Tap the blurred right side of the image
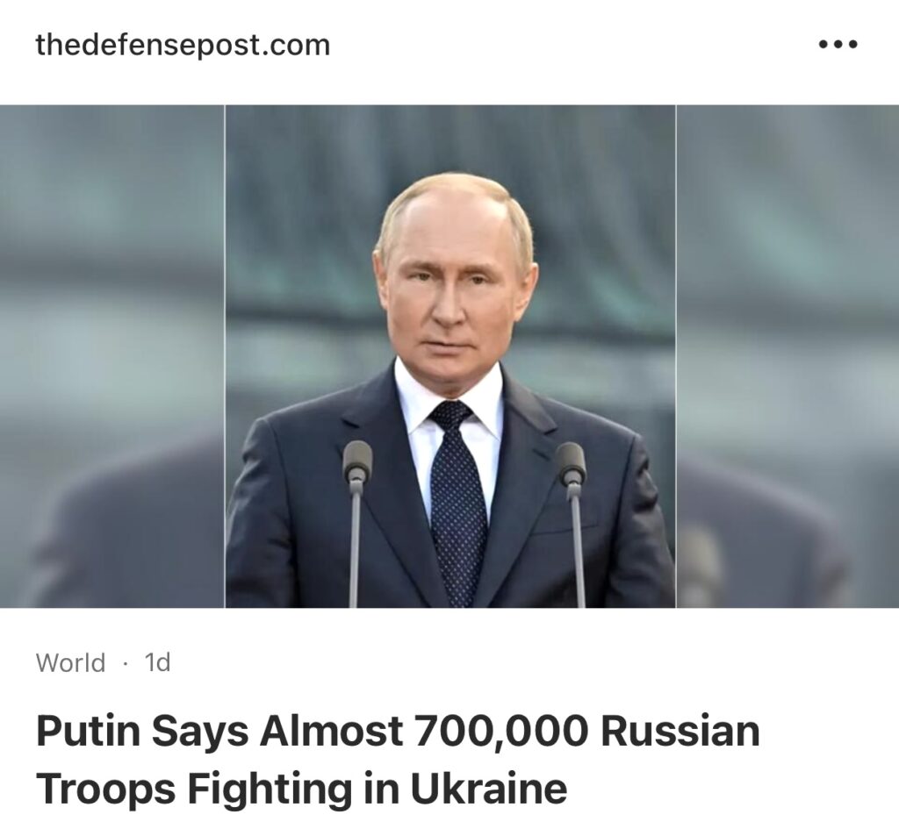This screenshot has height=836, width=899. 788,356
